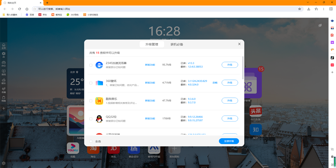Switch to the 装机必备 tab
The height and width of the screenshot is (168, 336).
coord(177,44)
